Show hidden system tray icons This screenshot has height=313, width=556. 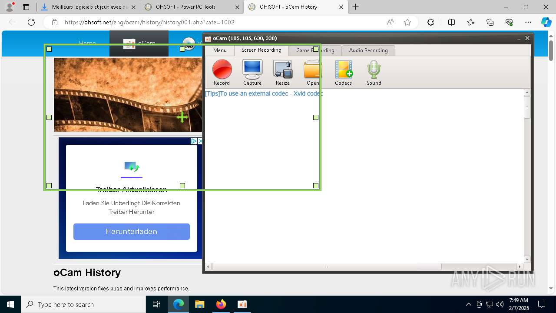click(x=468, y=304)
